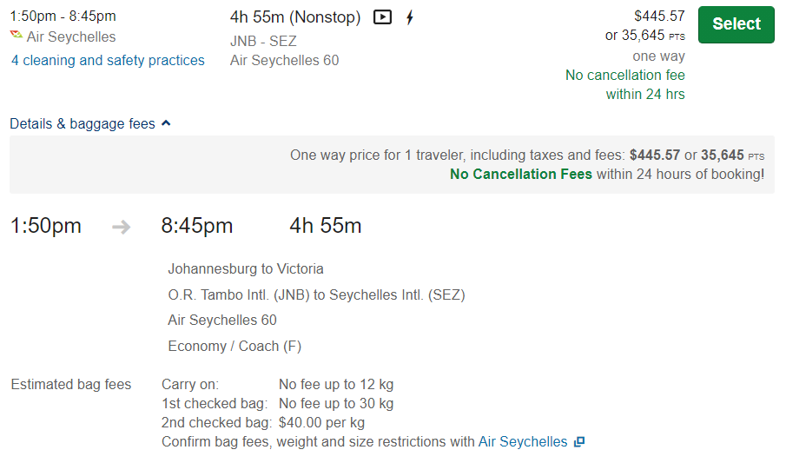Click the 4h 55m (Nonstop) duration heading

(x=295, y=17)
